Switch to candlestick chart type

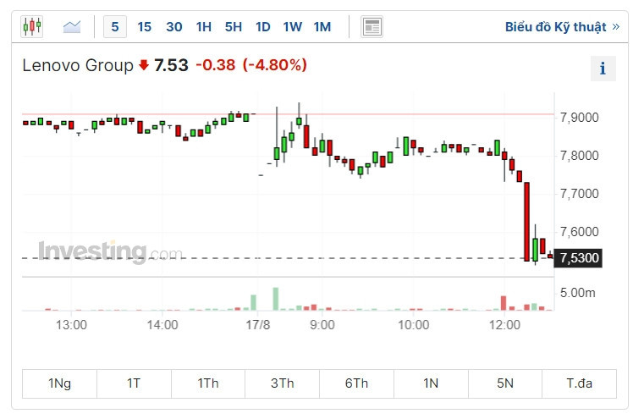pos(32,26)
